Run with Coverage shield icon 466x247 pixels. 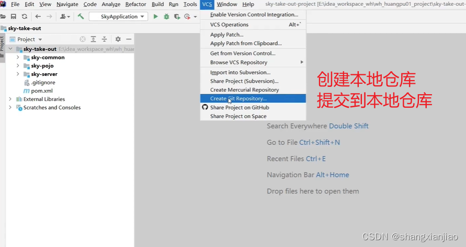[177, 17]
